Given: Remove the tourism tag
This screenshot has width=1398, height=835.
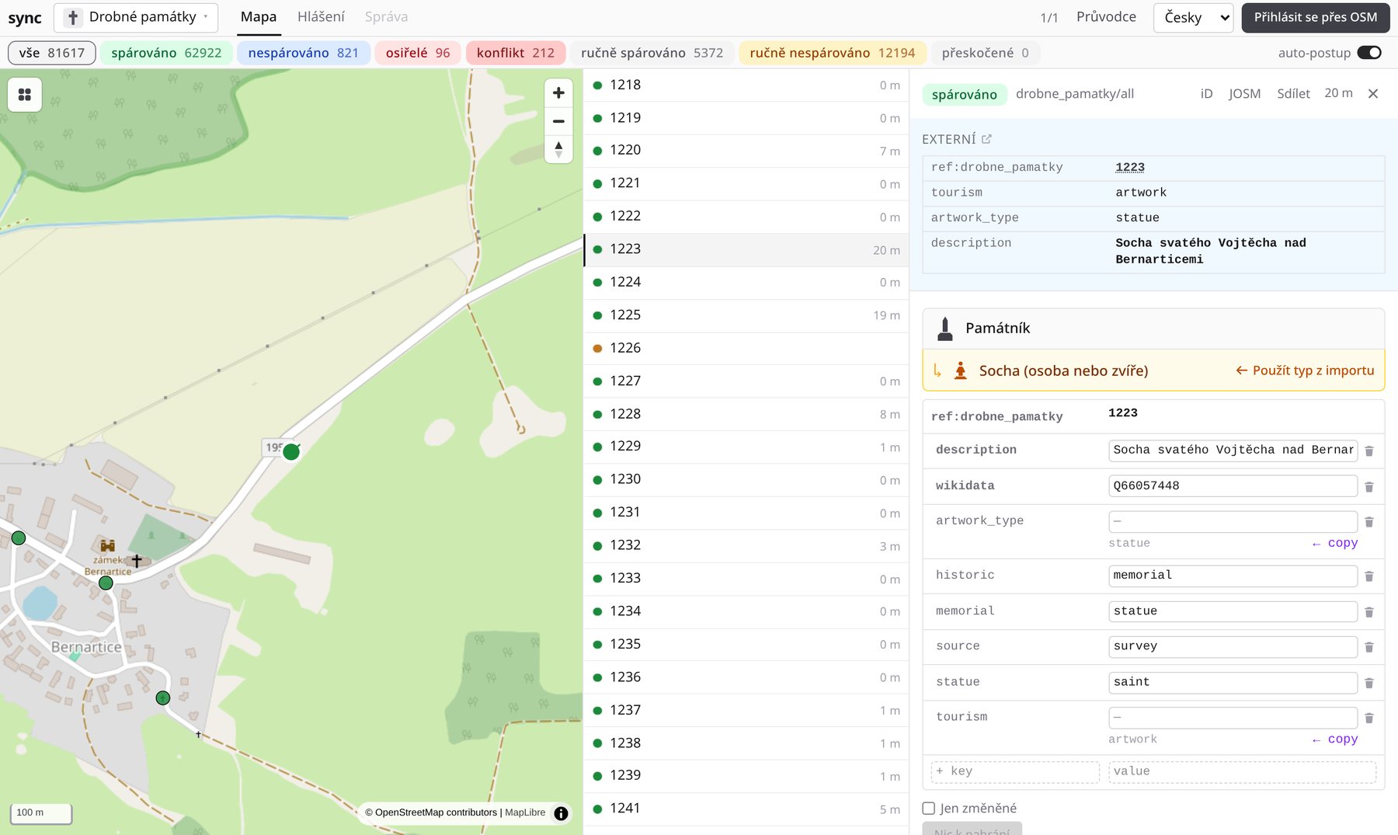Looking at the screenshot, I should 1369,718.
